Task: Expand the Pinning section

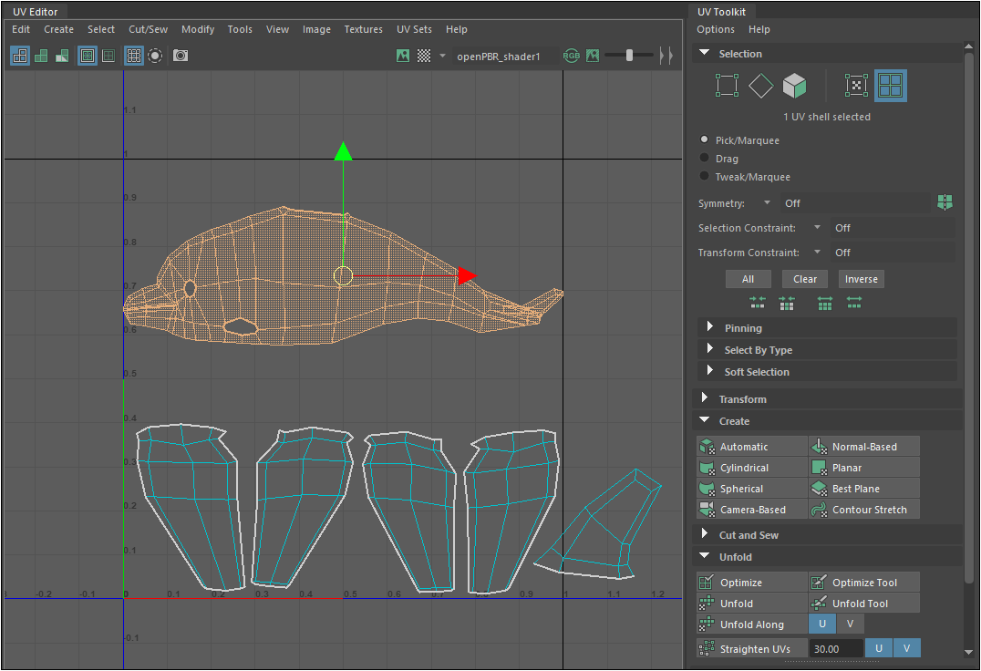Action: pyautogui.click(x=710, y=328)
